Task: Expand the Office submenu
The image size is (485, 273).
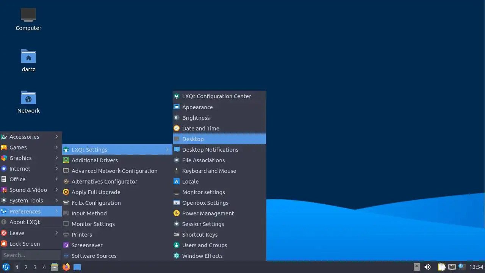Action: 31,179
